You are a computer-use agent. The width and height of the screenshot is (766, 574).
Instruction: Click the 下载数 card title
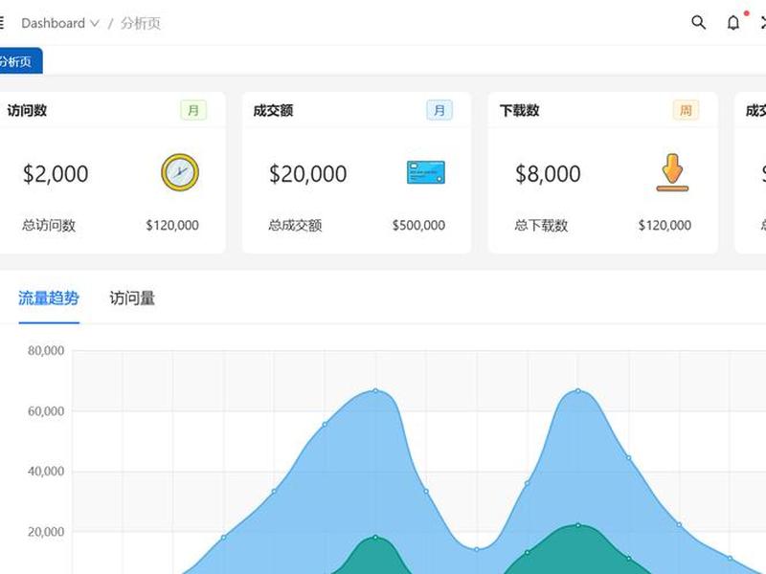[519, 110]
